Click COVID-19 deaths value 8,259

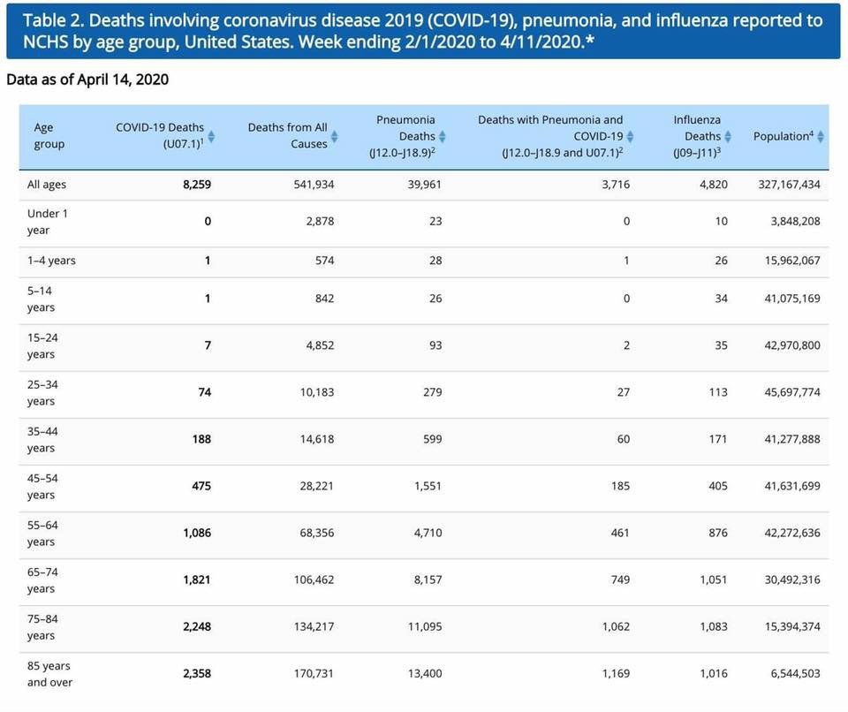[195, 185]
